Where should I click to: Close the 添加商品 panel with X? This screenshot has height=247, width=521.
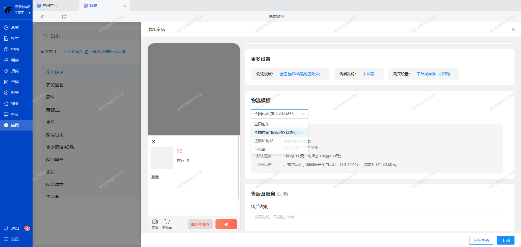513,30
